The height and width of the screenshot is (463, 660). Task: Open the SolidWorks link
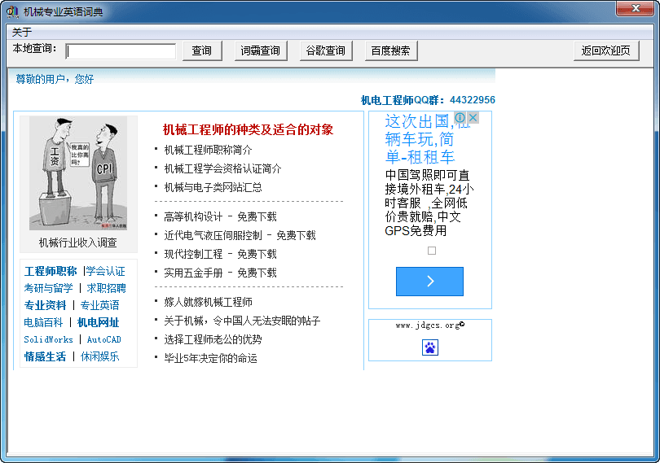coord(48,339)
